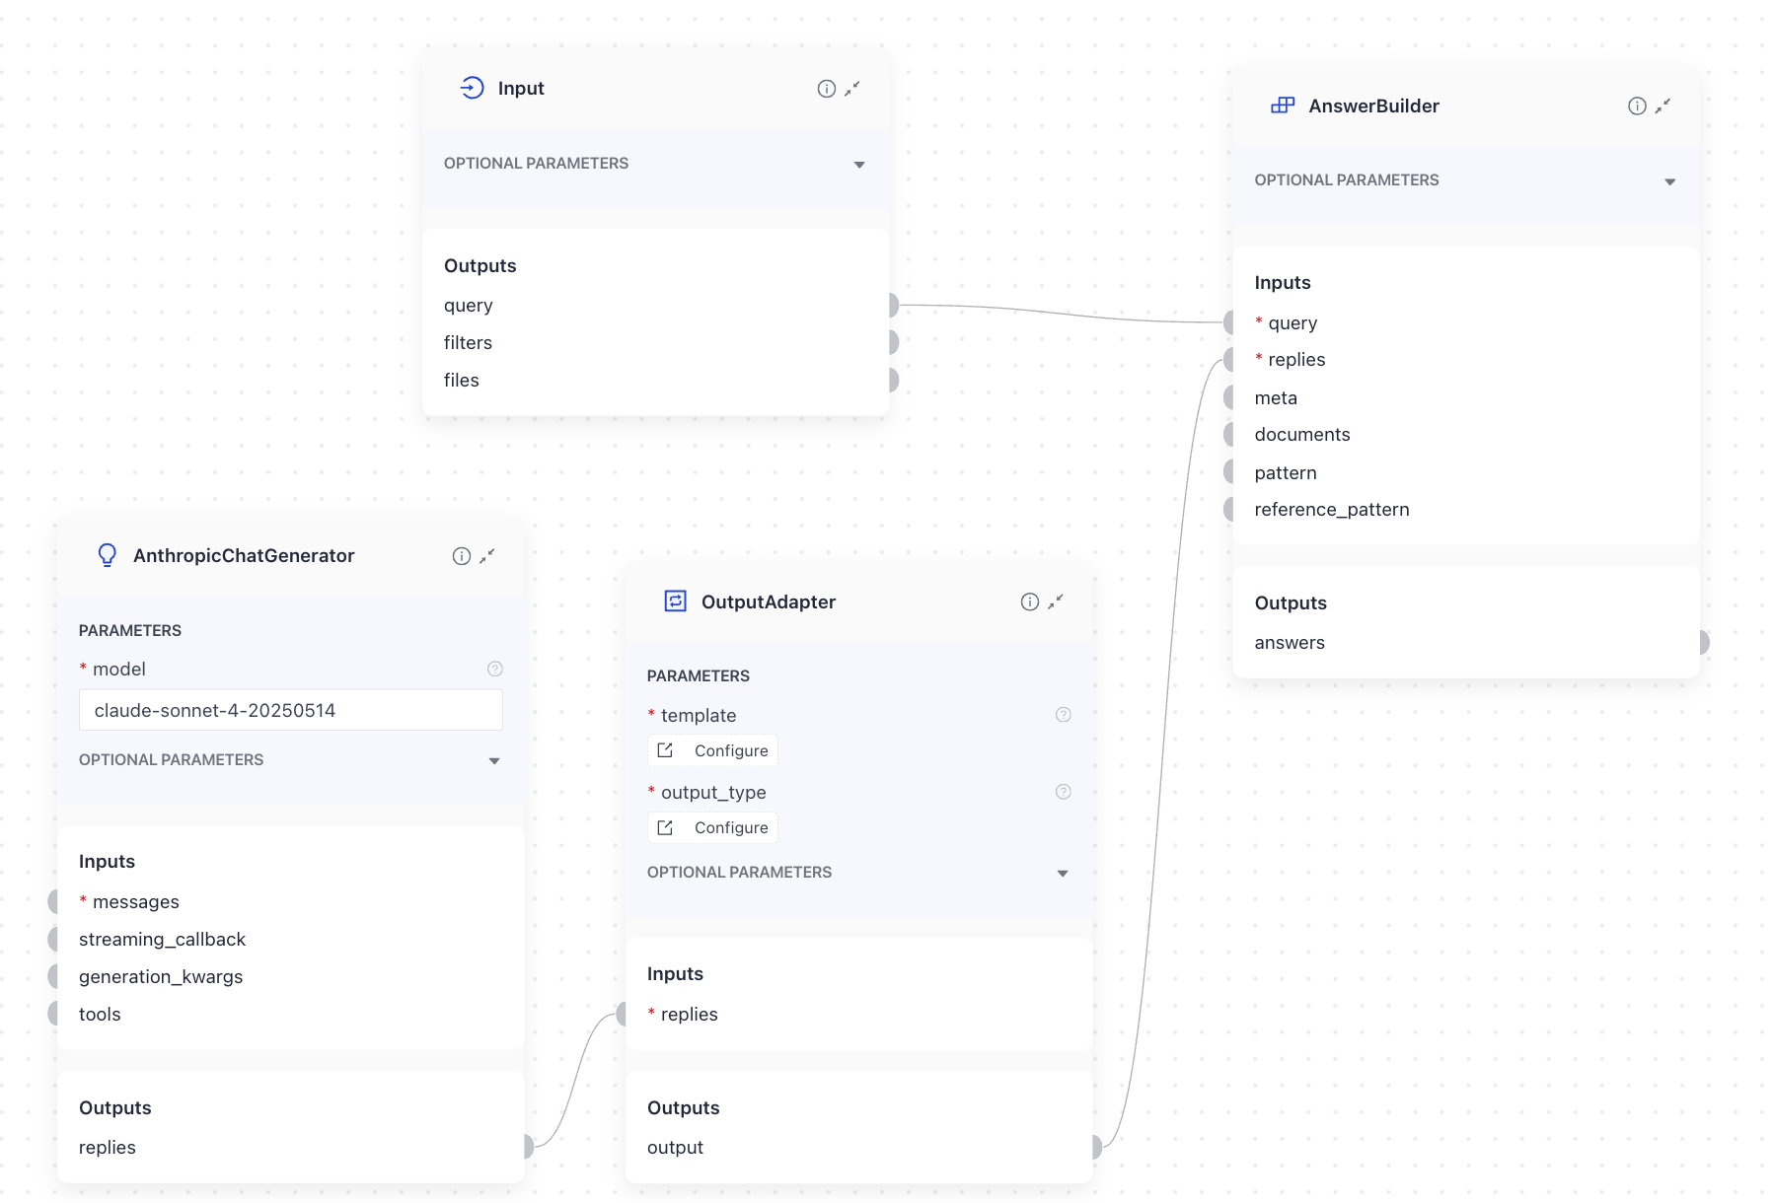Screen dimensions: 1772x1203
Task: Collapse AnthropicChatGenerator using its shrink icon
Action: [486, 555]
